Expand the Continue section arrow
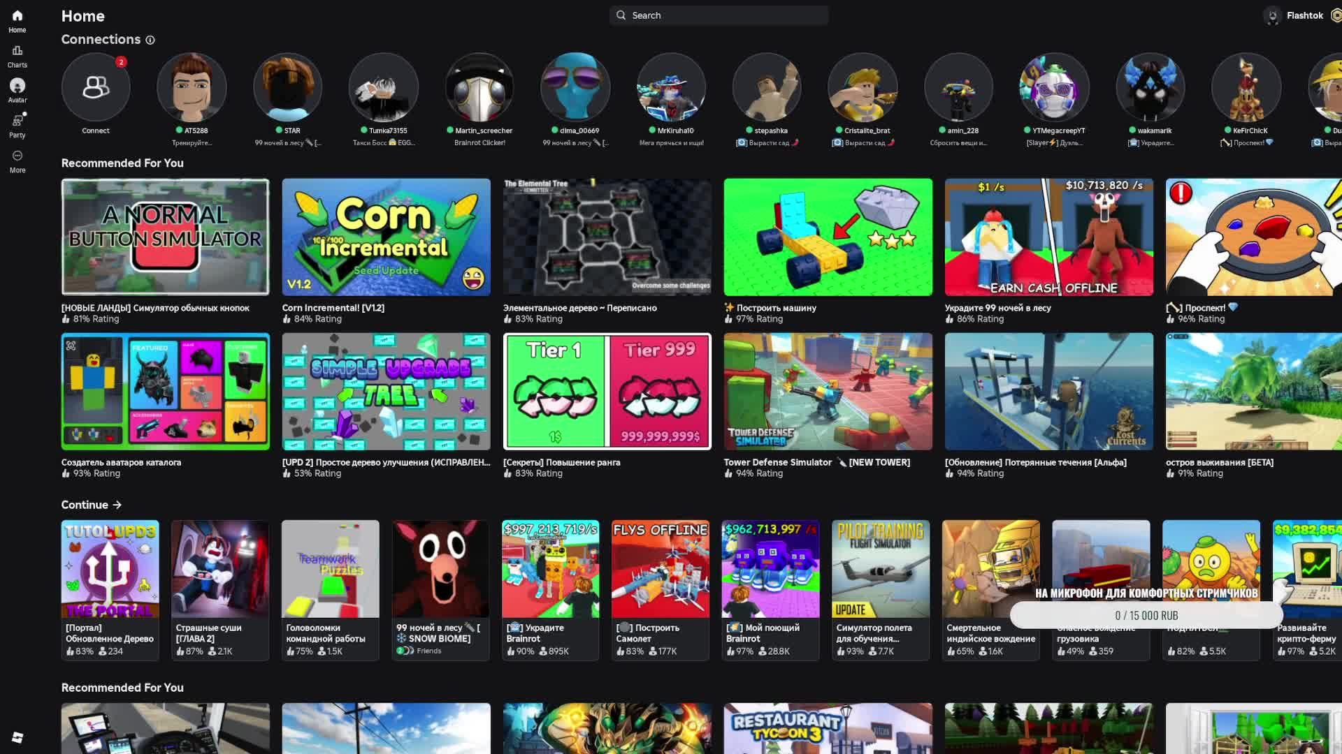Image resolution: width=1342 pixels, height=754 pixels. [117, 505]
